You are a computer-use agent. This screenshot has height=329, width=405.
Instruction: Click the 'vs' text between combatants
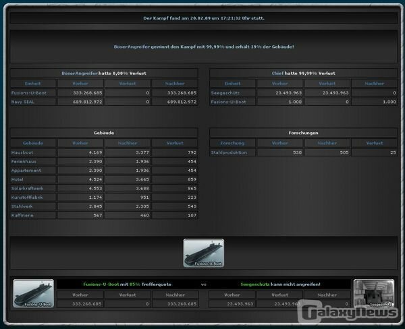click(x=204, y=285)
